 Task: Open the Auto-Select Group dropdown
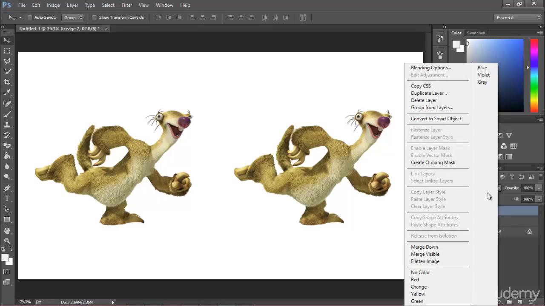pos(73,17)
